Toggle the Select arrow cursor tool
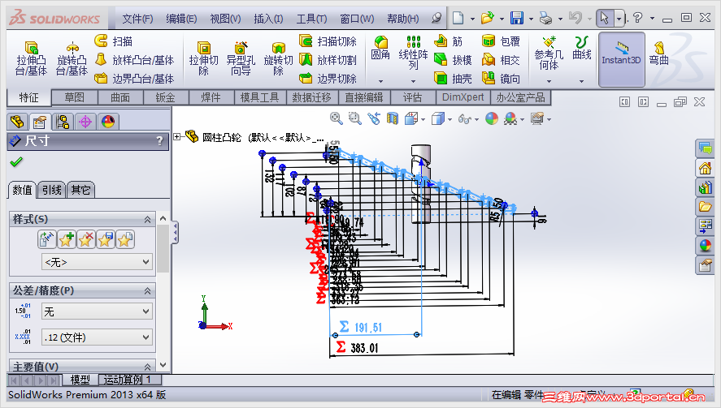 [x=605, y=18]
